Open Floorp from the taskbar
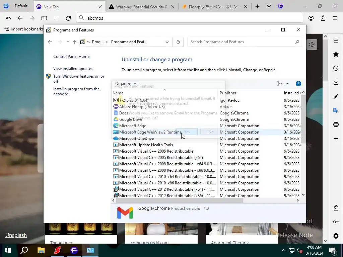This screenshot has height=257, width=343. pyautogui.click(x=74, y=250)
